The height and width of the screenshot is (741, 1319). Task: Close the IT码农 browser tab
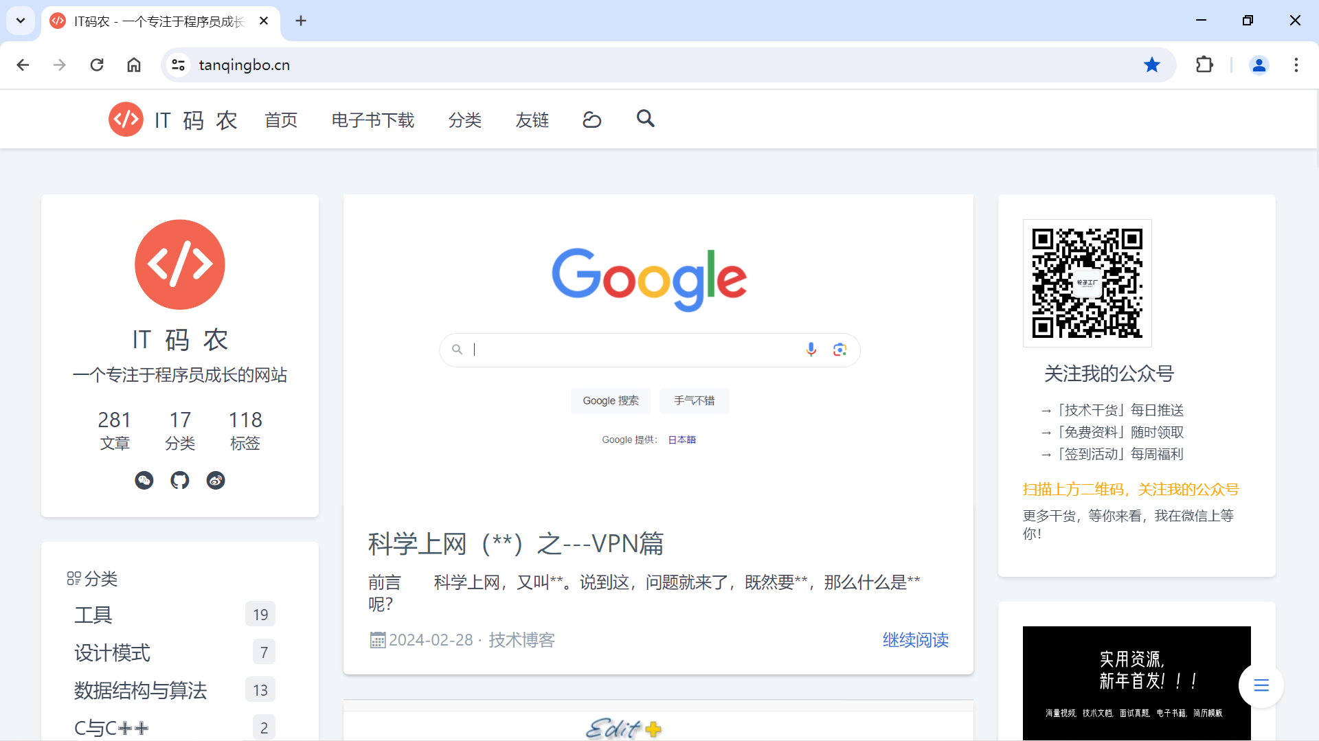coord(264,21)
